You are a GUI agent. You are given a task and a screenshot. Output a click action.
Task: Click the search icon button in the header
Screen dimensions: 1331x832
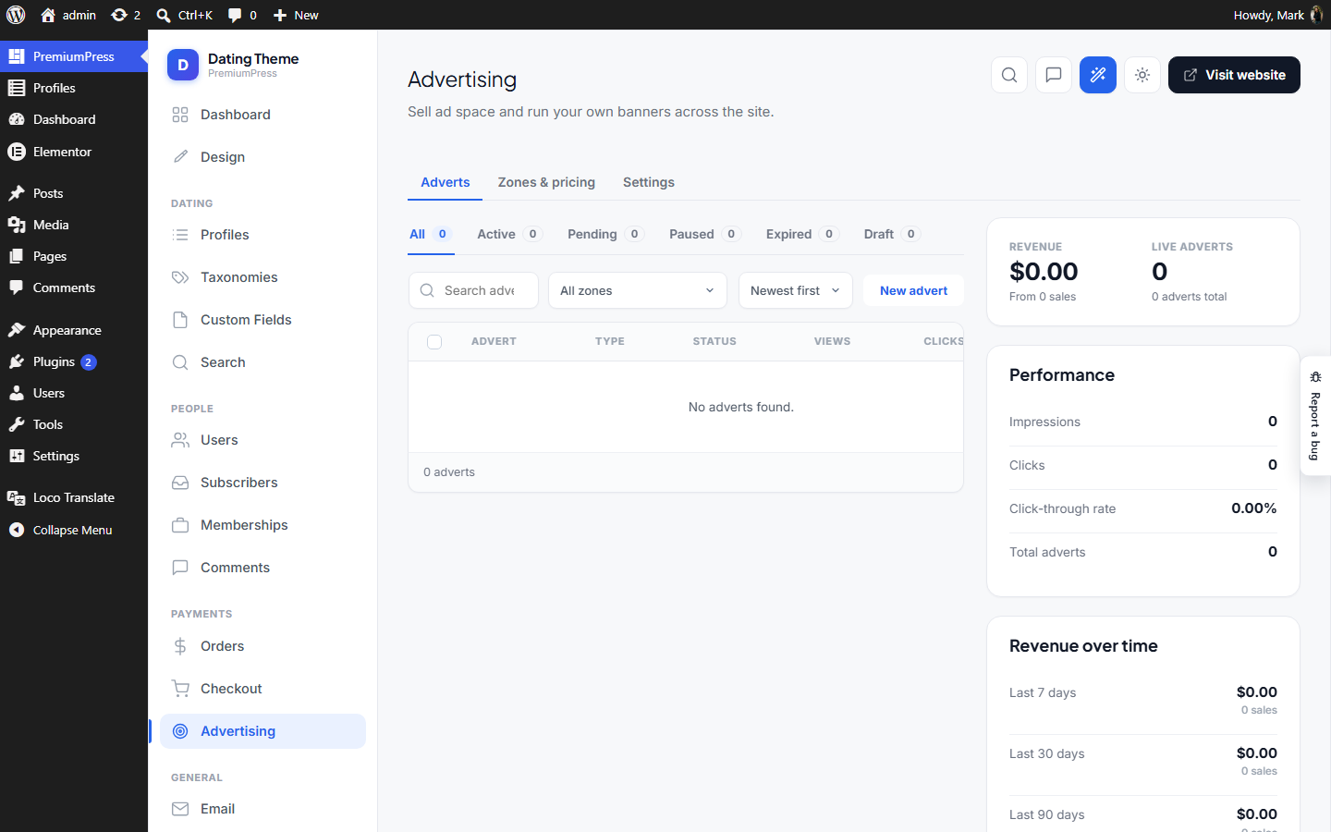[x=1009, y=75]
